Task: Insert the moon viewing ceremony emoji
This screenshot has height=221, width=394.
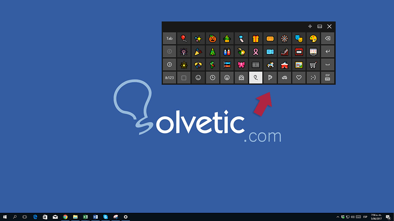Action: pos(241,51)
